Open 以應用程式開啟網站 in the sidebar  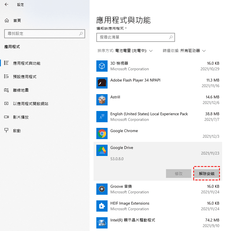31,104
